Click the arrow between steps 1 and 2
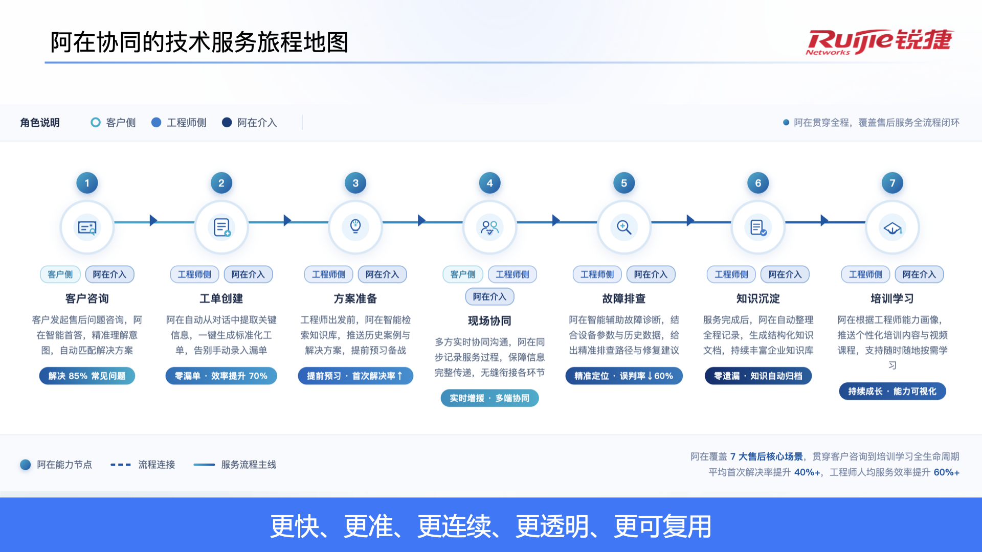982x552 pixels. click(153, 221)
